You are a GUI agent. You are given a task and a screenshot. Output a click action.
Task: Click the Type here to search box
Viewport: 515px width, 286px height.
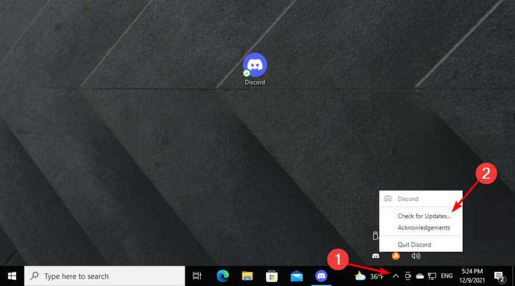(x=105, y=276)
